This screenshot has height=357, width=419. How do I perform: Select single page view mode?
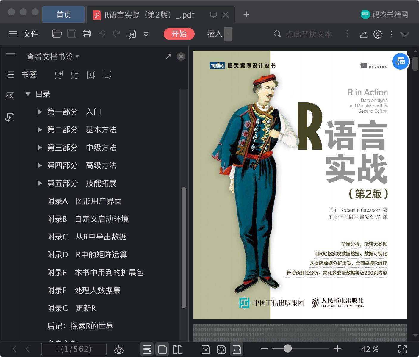click(162, 349)
